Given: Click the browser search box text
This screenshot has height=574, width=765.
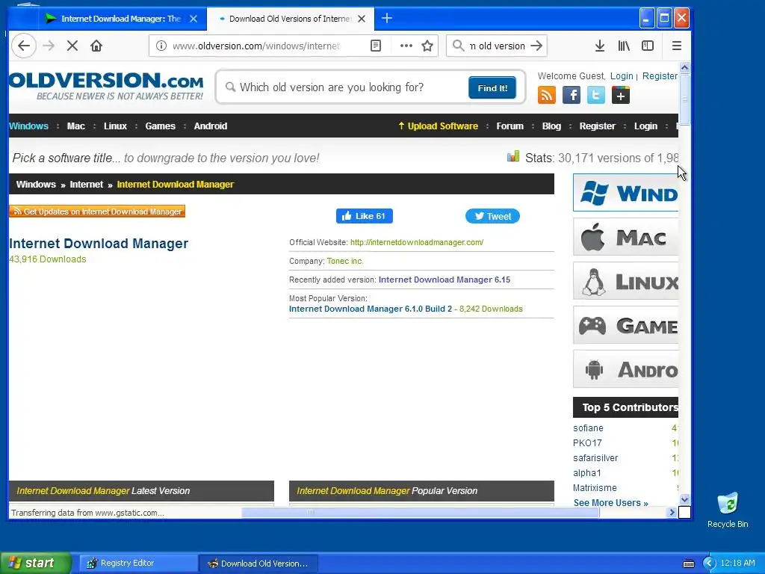Looking at the screenshot, I should (x=497, y=46).
